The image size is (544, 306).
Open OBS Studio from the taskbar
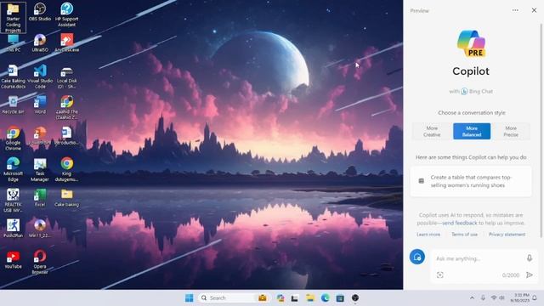[x=355, y=298]
